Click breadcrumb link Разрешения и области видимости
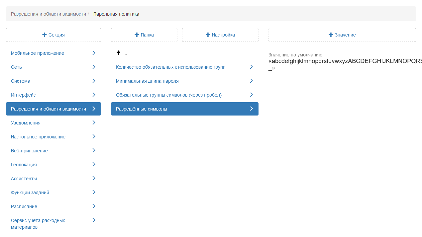The image size is (422, 237). (49, 14)
